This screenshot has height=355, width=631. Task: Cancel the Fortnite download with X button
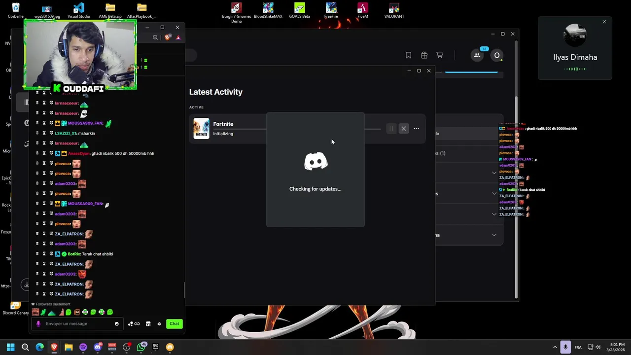(x=404, y=129)
